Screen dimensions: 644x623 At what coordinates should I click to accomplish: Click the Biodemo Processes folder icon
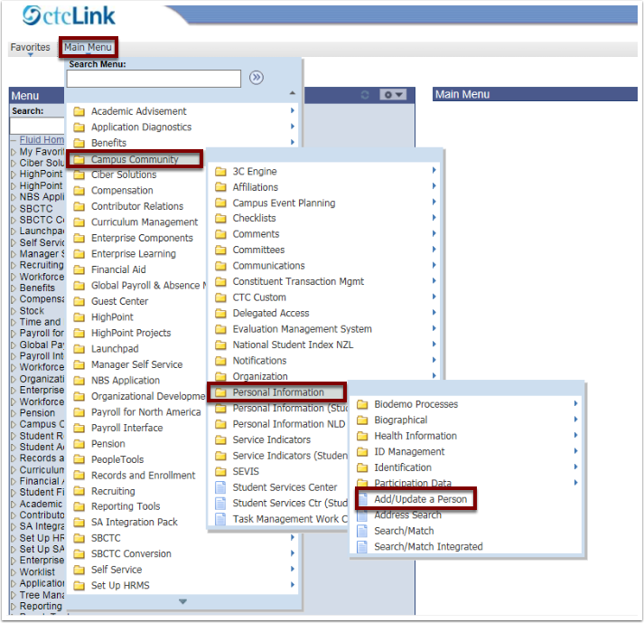click(x=362, y=405)
